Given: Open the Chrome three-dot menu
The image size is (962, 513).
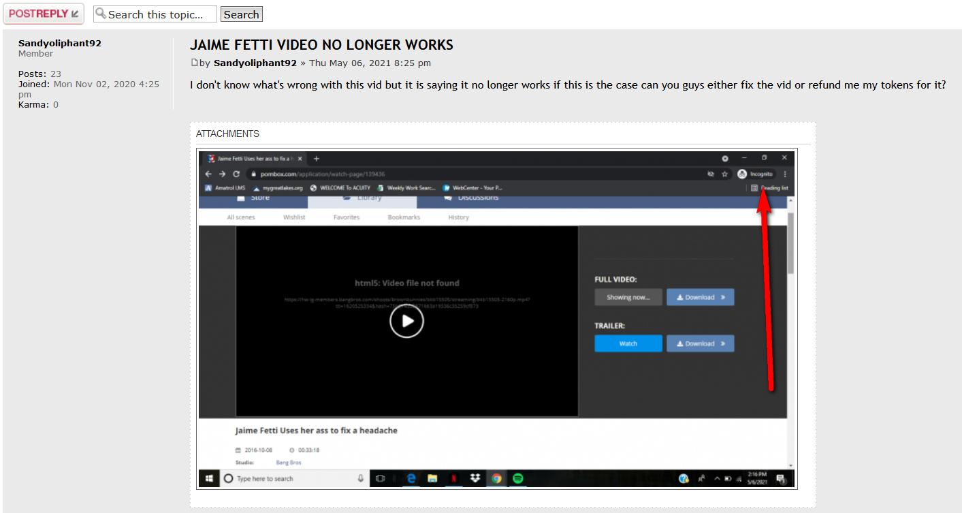Looking at the screenshot, I should [785, 174].
